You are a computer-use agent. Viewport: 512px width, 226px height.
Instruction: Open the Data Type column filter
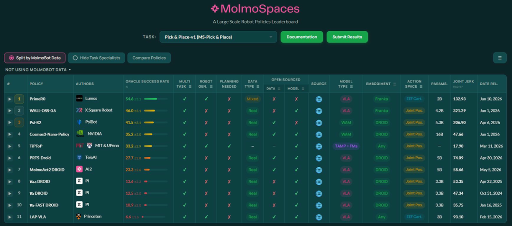258,86
